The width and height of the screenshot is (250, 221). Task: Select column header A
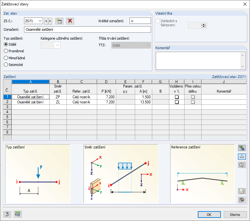tap(30, 82)
